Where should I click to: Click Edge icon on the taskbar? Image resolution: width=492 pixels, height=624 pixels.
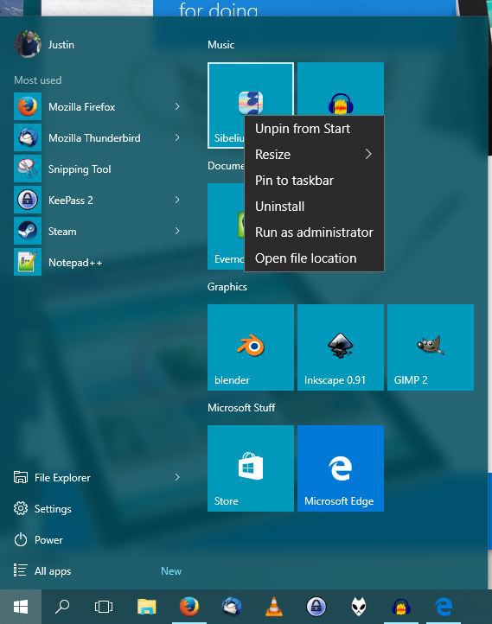[444, 607]
